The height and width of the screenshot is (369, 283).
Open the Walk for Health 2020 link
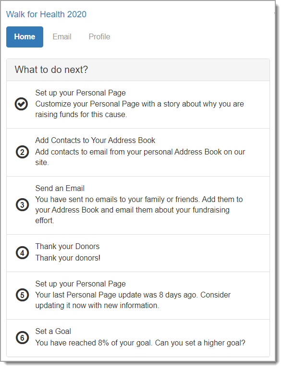point(46,14)
